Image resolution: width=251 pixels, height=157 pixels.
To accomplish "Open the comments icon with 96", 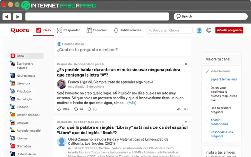I will (92, 109).
